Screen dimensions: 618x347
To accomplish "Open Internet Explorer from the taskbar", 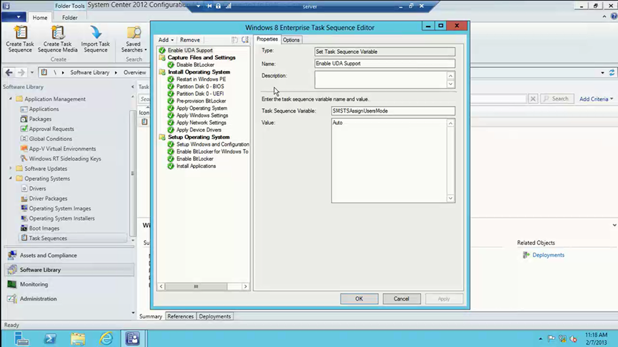I will tap(107, 338).
